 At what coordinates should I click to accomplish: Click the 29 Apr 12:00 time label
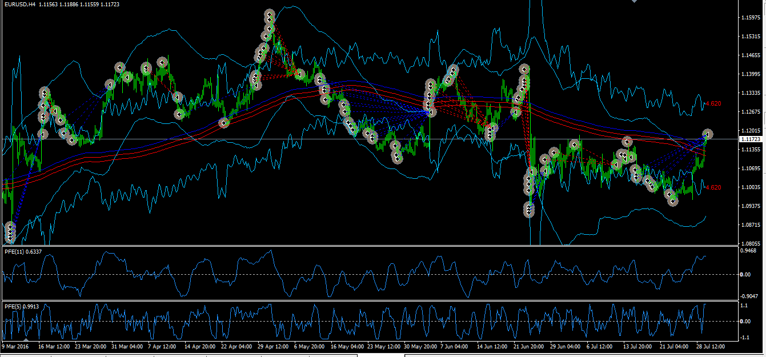[273, 346]
